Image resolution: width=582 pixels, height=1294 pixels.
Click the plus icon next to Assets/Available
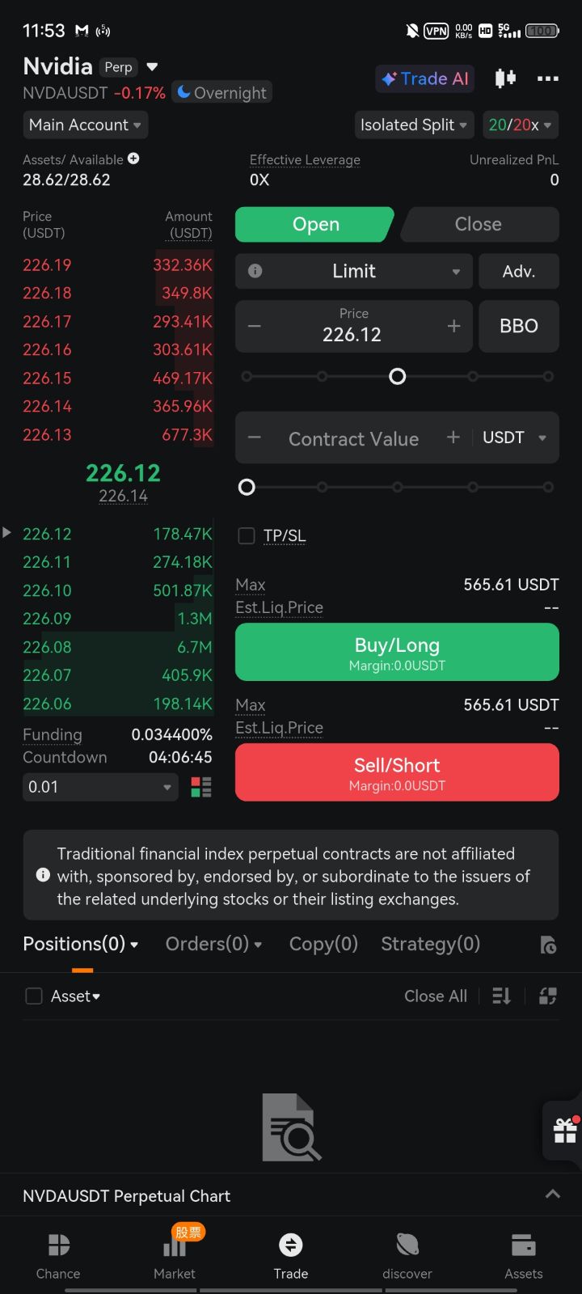pos(133,159)
